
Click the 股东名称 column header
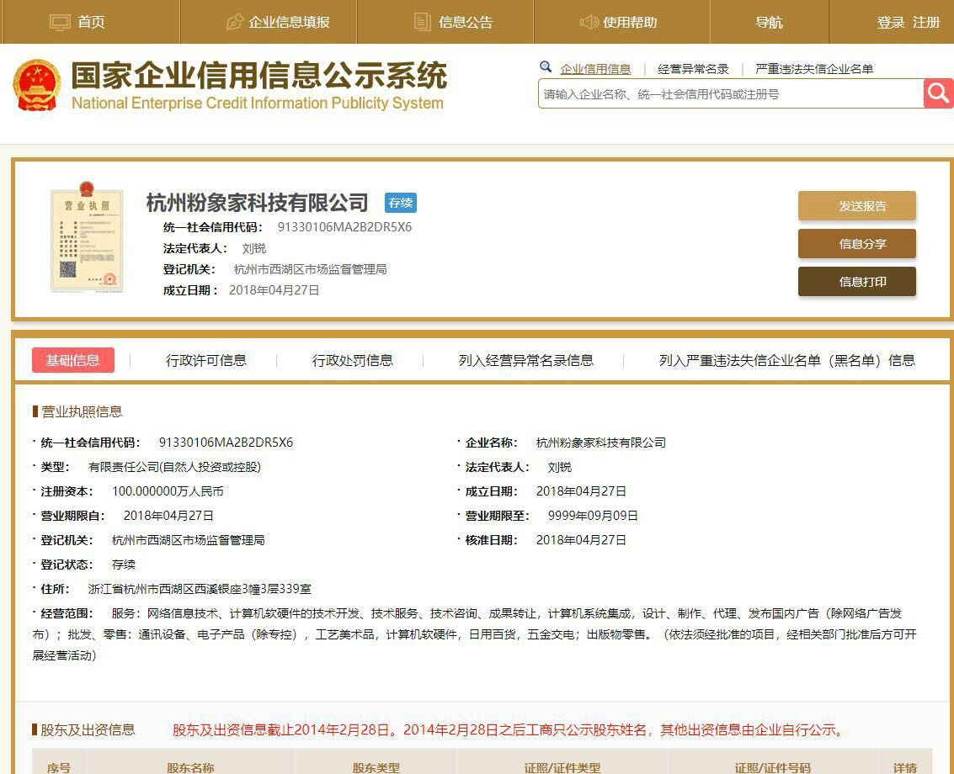(x=190, y=767)
